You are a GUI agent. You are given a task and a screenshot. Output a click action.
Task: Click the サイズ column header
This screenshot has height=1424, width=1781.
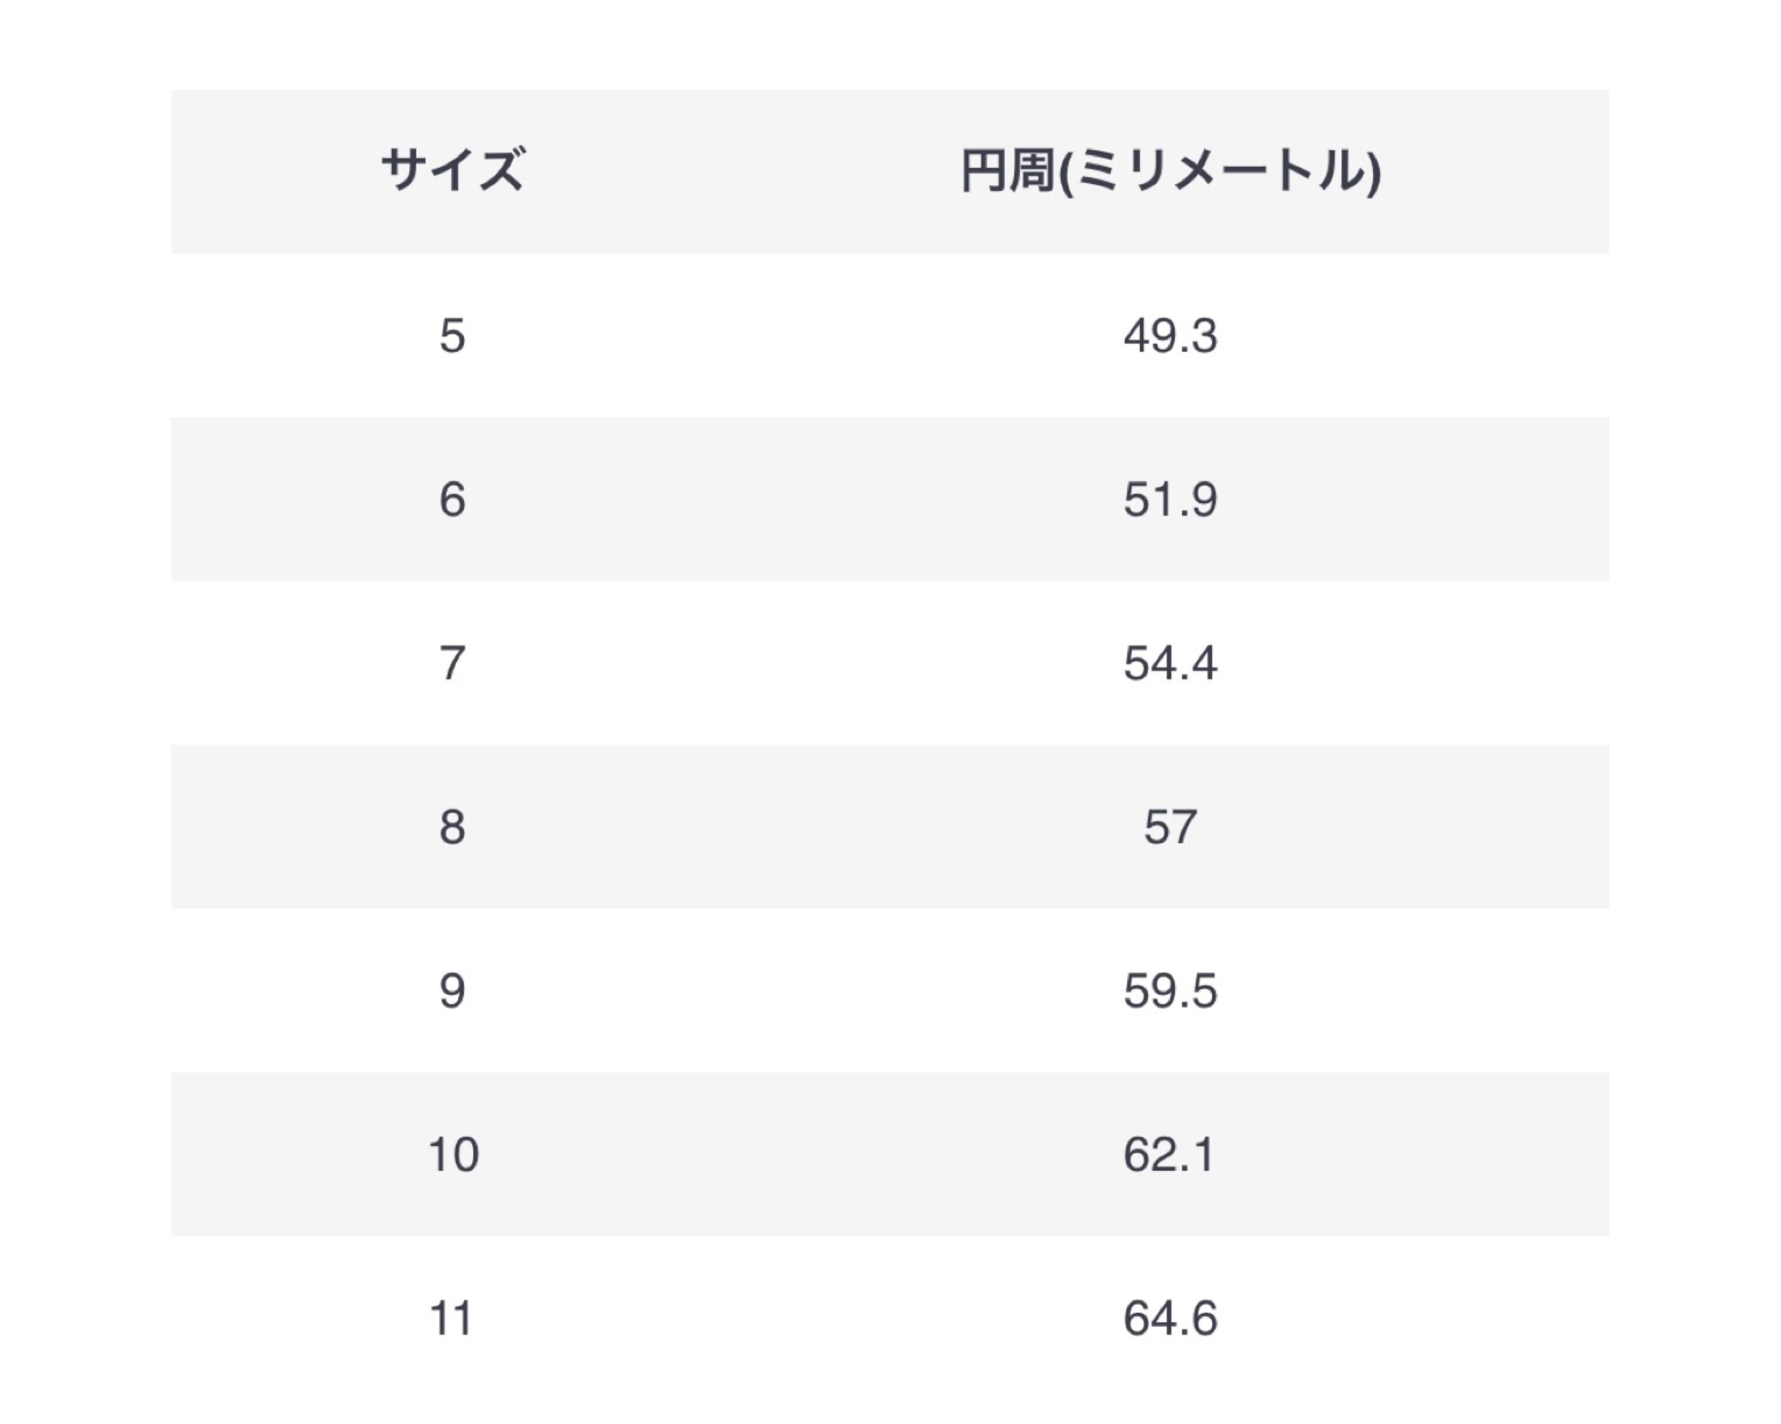pyautogui.click(x=452, y=171)
